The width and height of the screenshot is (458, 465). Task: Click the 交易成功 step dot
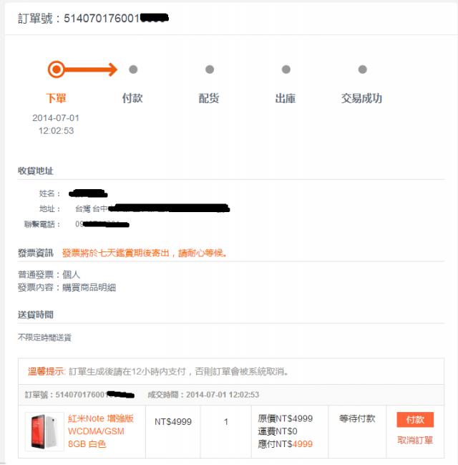click(x=363, y=69)
